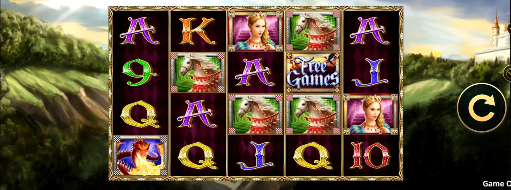Tap the yellow Q above the dragon
511x190 pixels.
(x=140, y=114)
